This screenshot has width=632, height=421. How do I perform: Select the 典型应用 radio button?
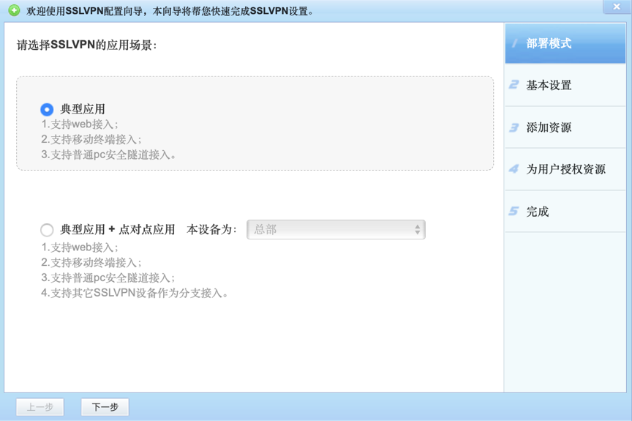coord(47,109)
